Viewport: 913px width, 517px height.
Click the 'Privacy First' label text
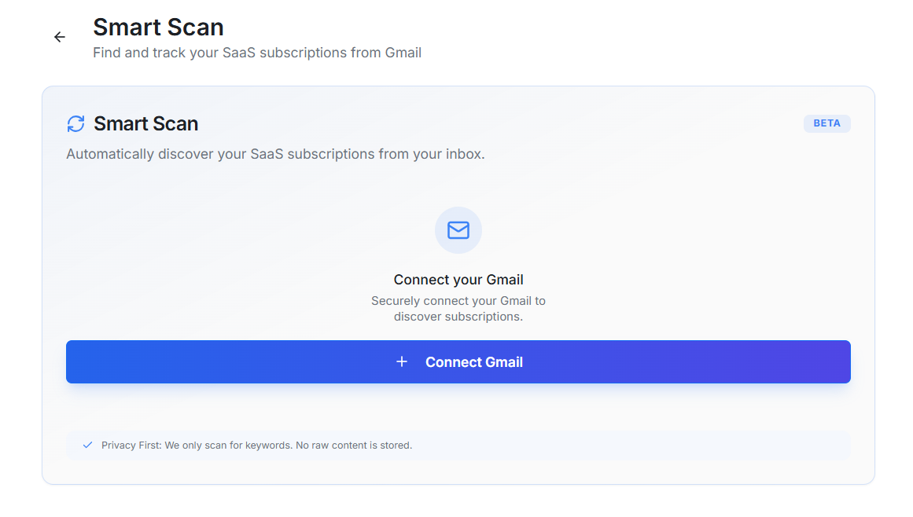(x=131, y=445)
